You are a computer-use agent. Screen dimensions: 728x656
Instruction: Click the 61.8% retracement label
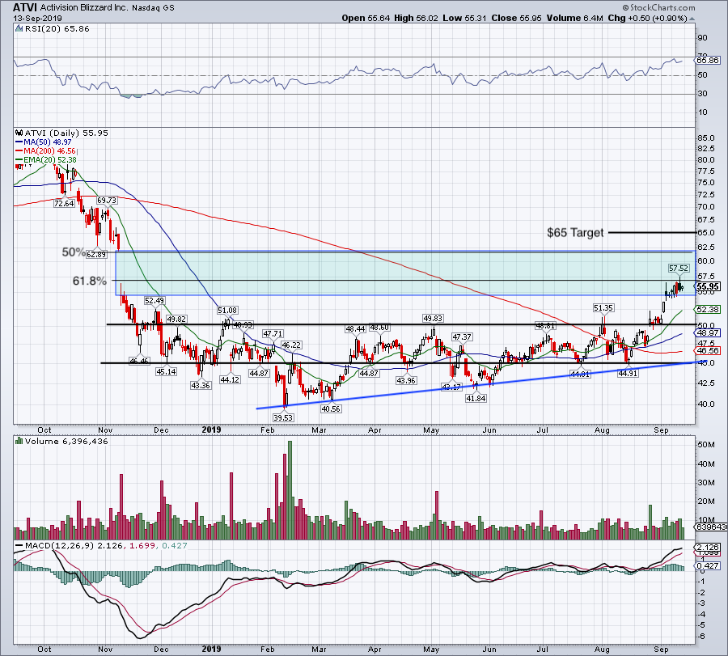[90, 281]
